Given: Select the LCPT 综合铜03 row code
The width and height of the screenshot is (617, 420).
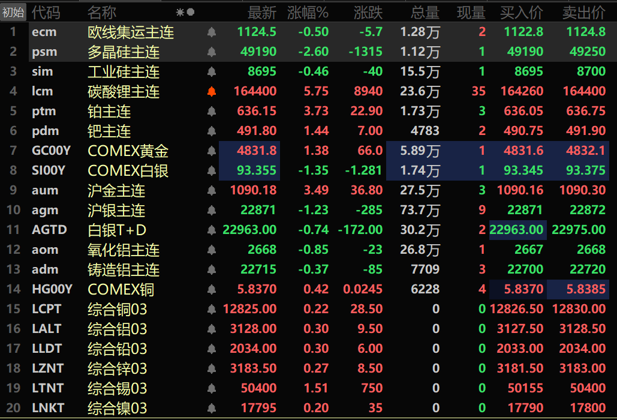Looking at the screenshot, I should 46,309.
